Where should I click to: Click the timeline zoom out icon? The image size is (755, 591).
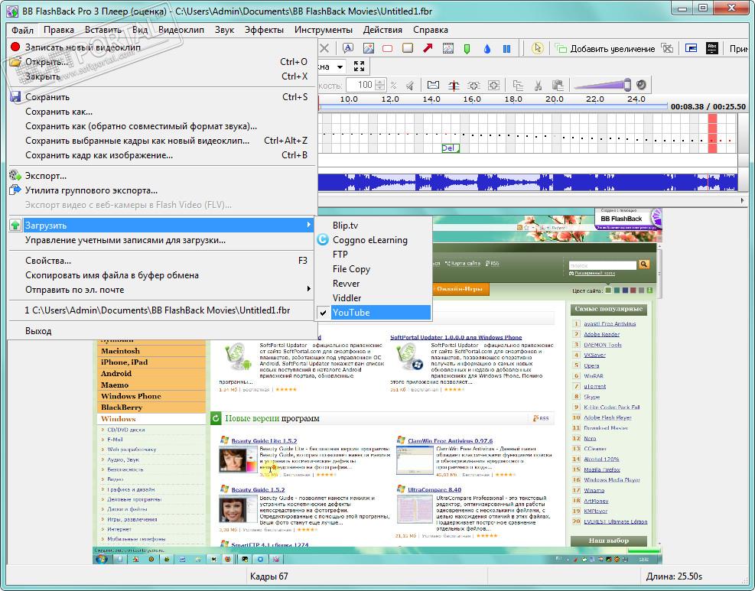click(x=474, y=86)
